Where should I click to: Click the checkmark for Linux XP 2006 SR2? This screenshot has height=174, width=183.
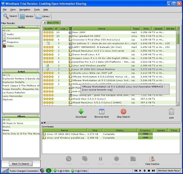pos(48,69)
